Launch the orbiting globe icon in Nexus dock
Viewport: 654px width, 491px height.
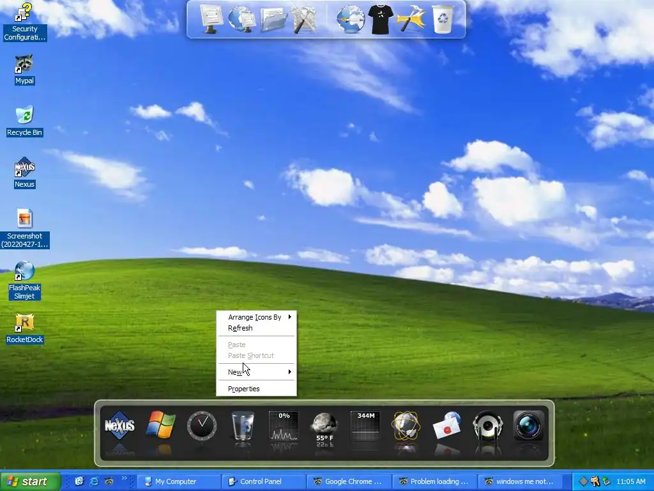pyautogui.click(x=406, y=426)
